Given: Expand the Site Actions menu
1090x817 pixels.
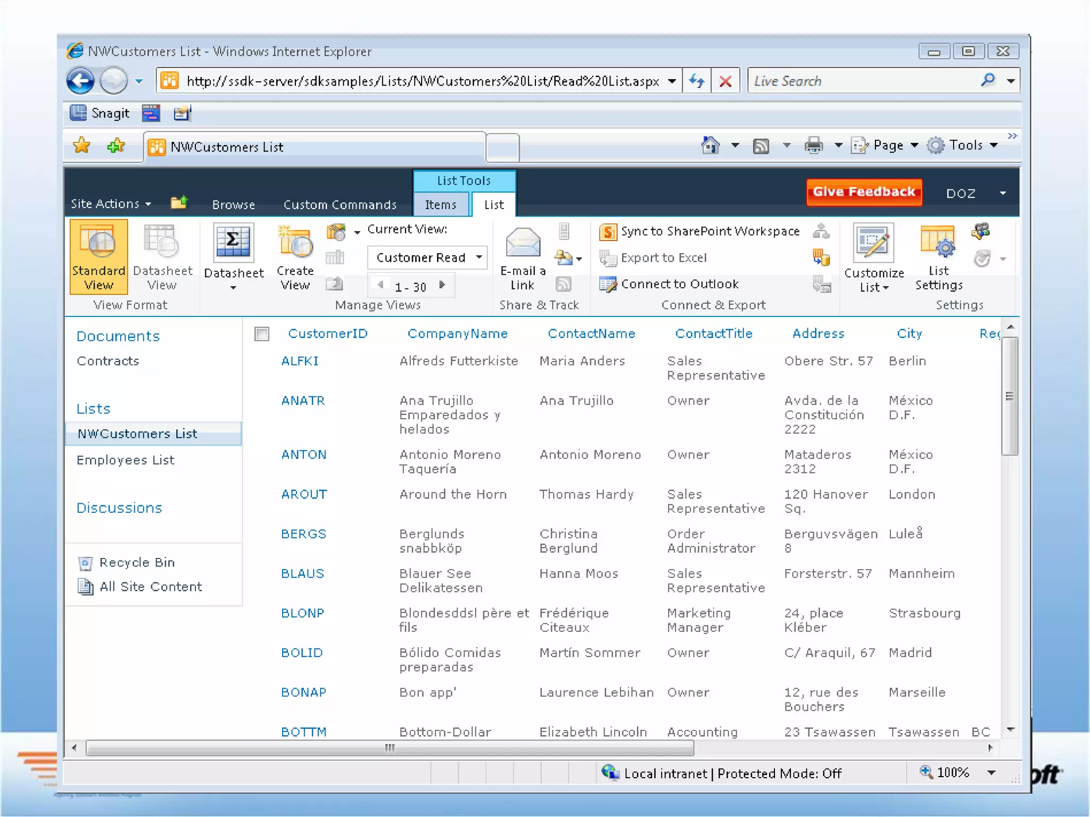Looking at the screenshot, I should click(x=111, y=204).
